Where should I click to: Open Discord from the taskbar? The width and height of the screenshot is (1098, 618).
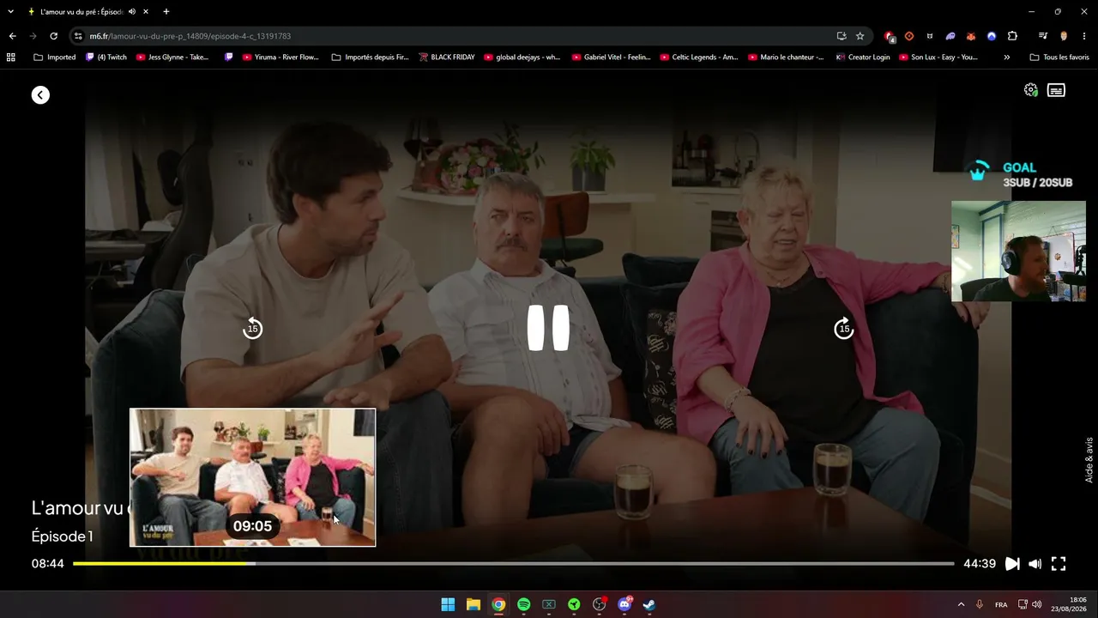pyautogui.click(x=624, y=604)
